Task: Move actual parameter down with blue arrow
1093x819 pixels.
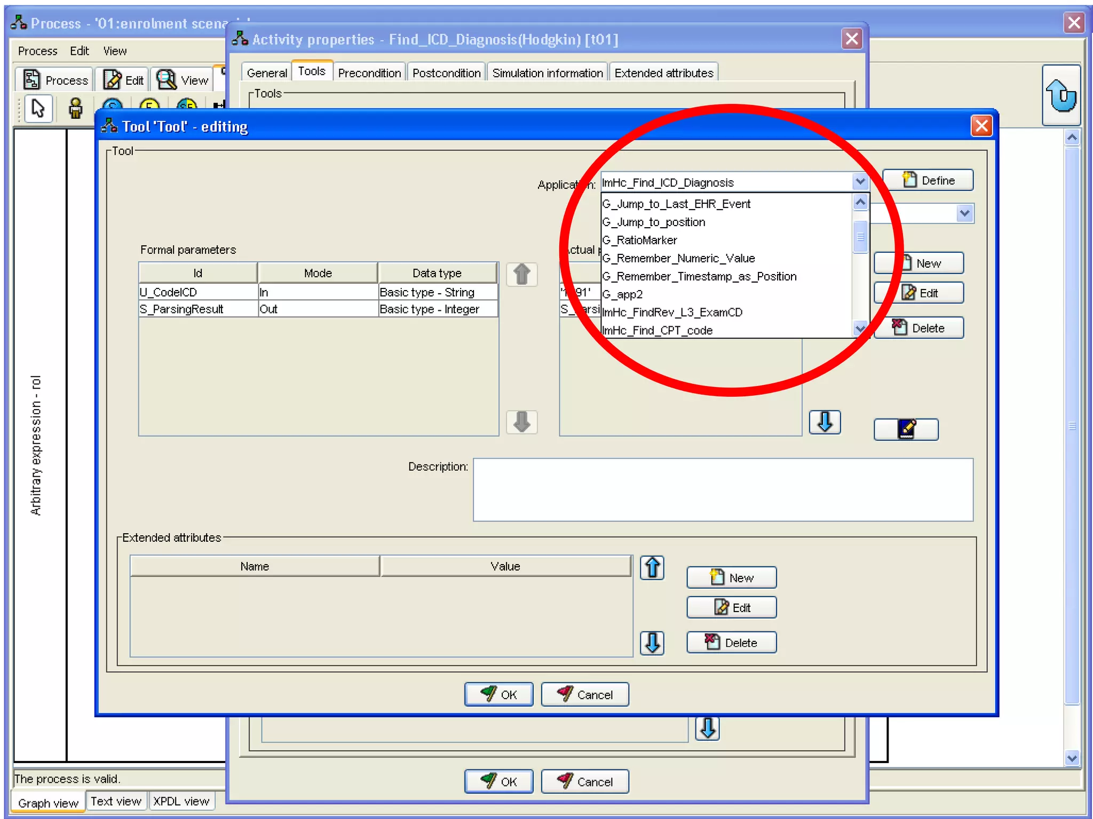Action: coord(825,422)
